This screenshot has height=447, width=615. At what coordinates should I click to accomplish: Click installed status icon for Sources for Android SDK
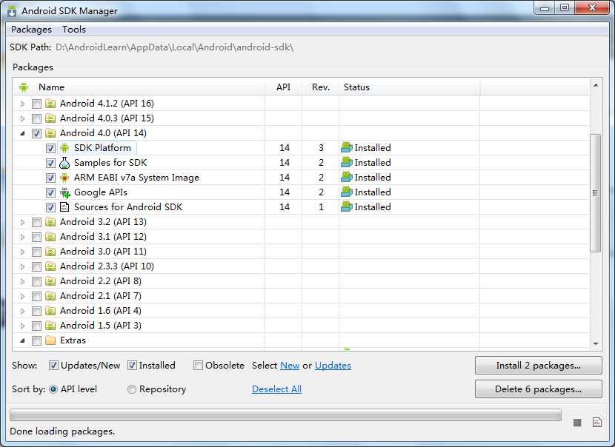(347, 207)
